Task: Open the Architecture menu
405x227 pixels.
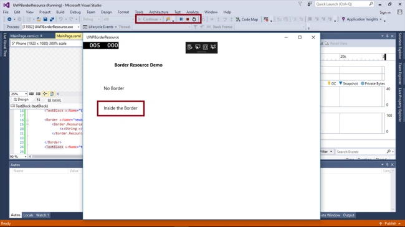Action: (159, 12)
